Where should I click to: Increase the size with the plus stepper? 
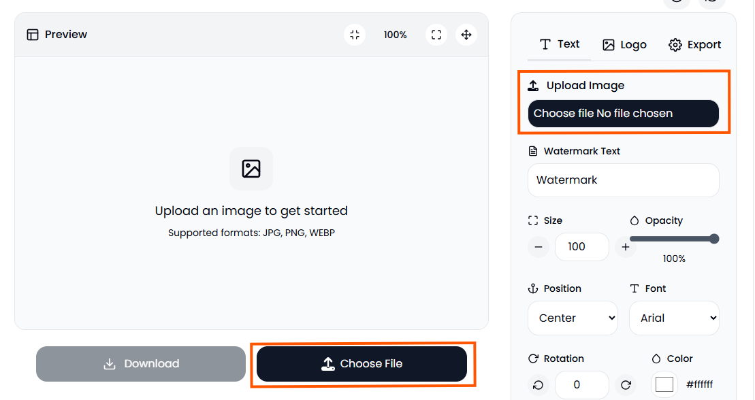(x=626, y=247)
